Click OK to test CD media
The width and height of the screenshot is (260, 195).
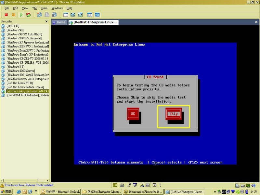point(133,113)
